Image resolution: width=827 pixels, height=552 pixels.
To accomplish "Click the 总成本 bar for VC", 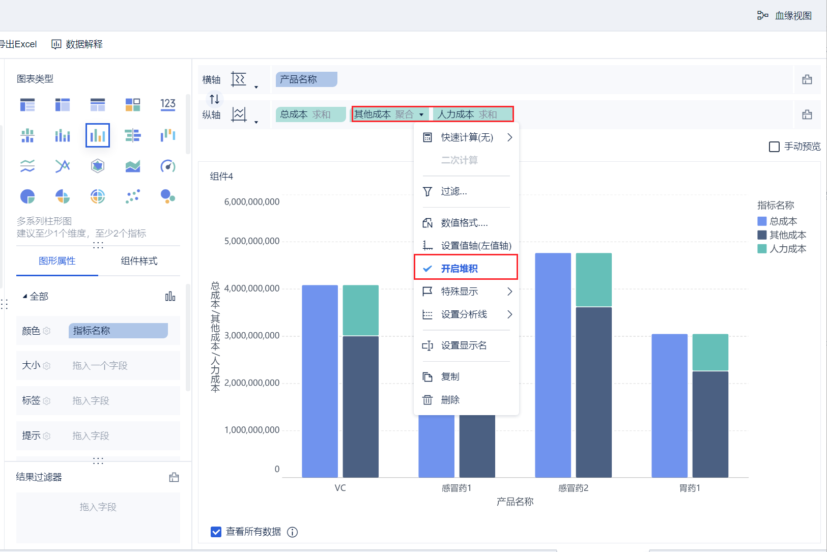I will click(x=320, y=381).
